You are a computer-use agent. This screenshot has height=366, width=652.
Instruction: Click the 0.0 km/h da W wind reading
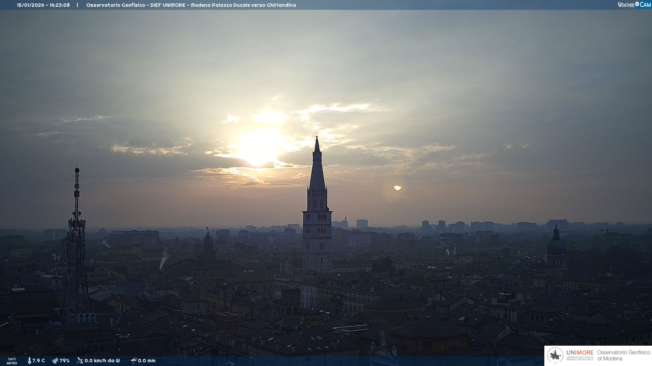click(x=102, y=361)
